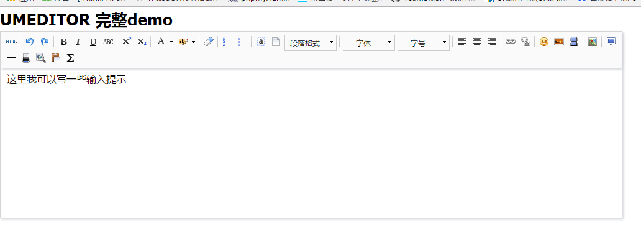Toggle bold formatting
641x243 pixels.
click(x=63, y=42)
